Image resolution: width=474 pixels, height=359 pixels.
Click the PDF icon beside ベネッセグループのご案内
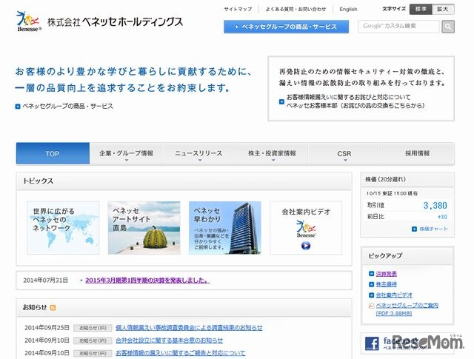tap(371, 306)
